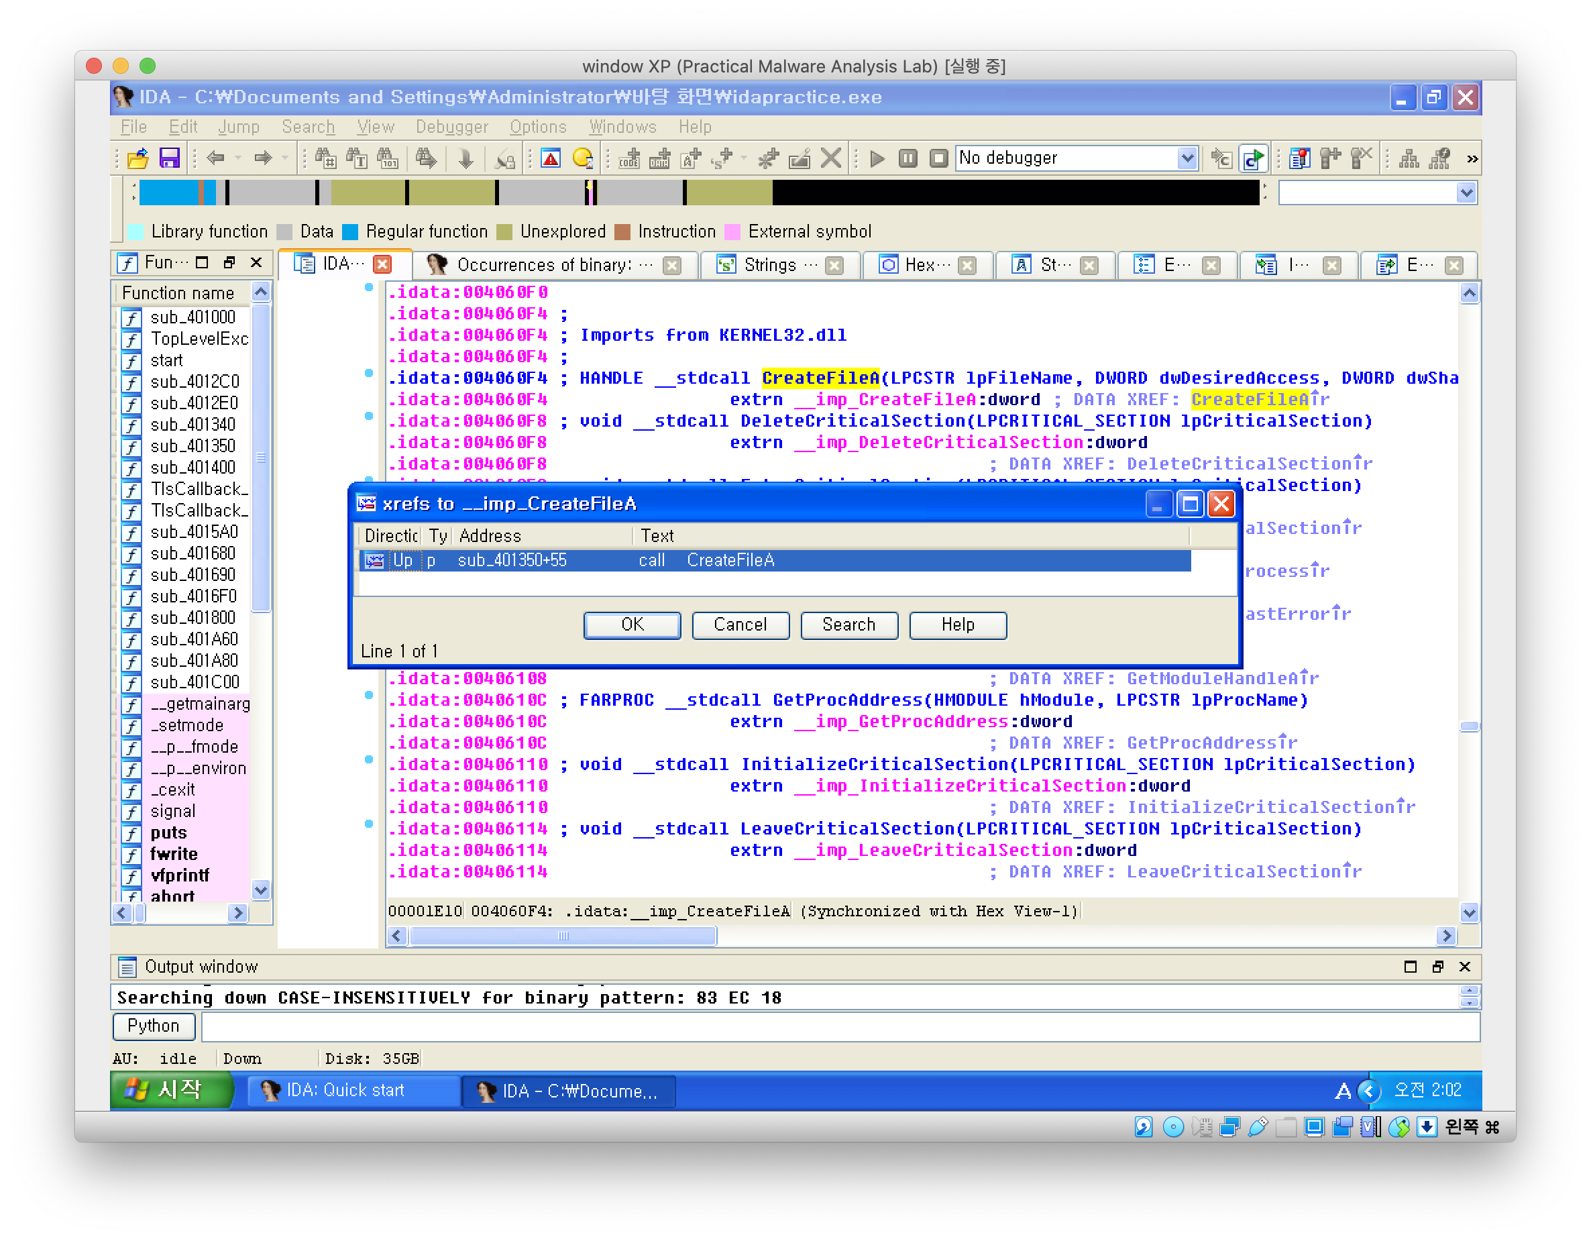Go forward with the right arrow icon
Screen dimensions: 1591x1241
pyautogui.click(x=262, y=158)
